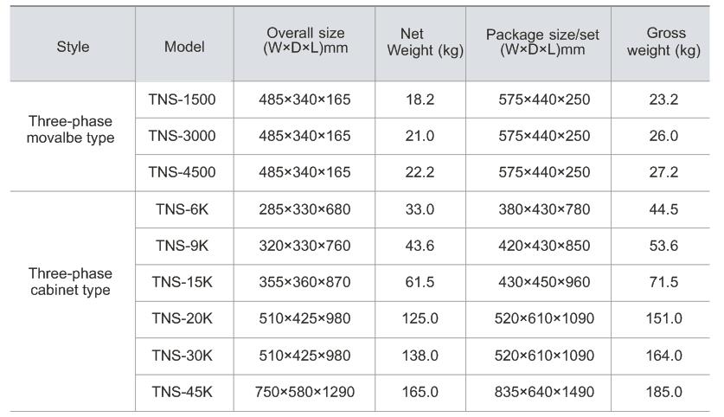Click the TNS-9K model cell

182,246
